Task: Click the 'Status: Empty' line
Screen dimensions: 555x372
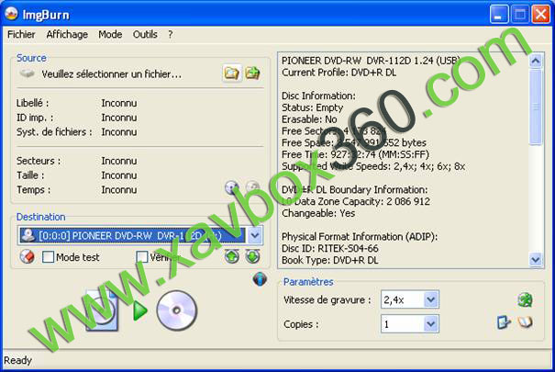Action: (x=312, y=107)
